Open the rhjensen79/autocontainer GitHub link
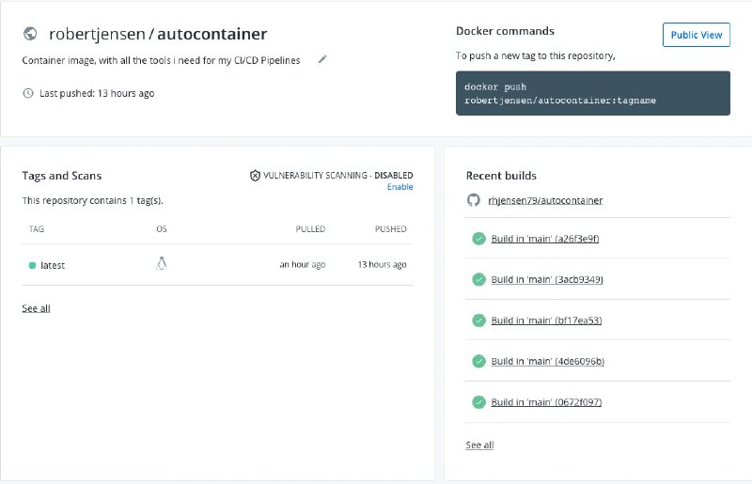Image resolution: width=752 pixels, height=484 pixels. 545,200
